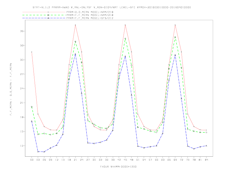The height and width of the screenshot is (174, 225).
Task: Click x-axis forecast hour label 60
Action: tap(157, 160)
